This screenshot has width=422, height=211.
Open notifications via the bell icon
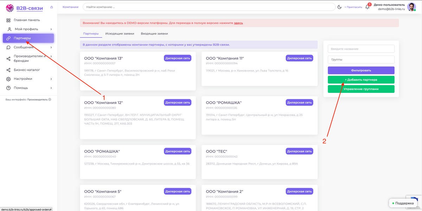367,7
